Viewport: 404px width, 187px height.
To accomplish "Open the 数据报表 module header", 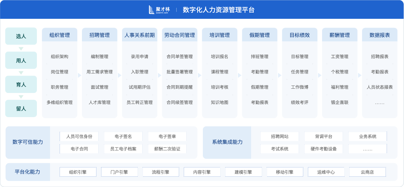I will 380,35.
